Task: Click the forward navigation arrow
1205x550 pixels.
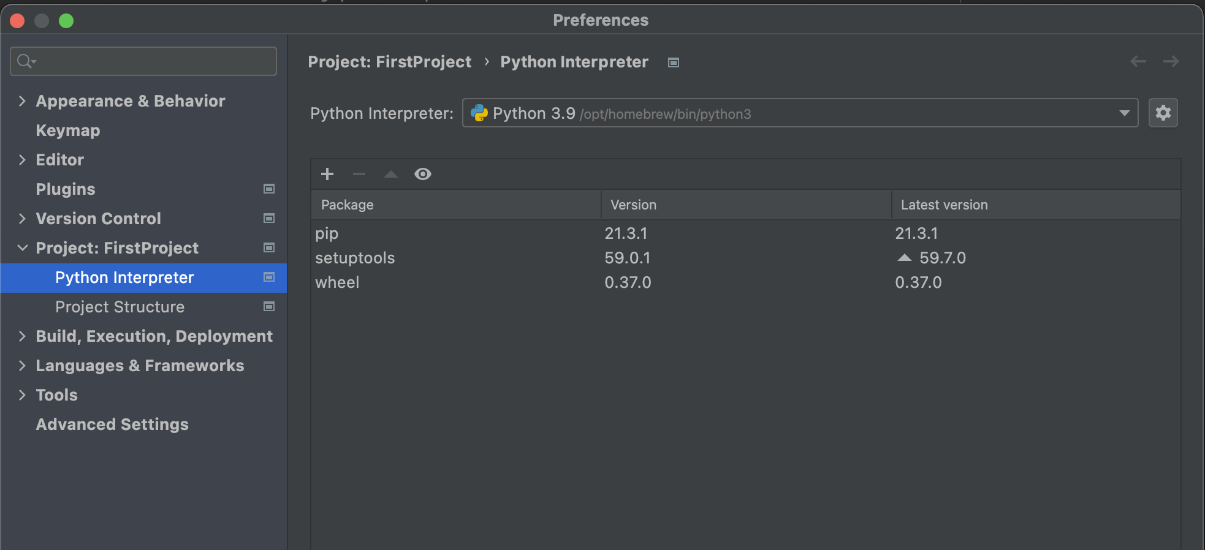Action: pyautogui.click(x=1171, y=61)
